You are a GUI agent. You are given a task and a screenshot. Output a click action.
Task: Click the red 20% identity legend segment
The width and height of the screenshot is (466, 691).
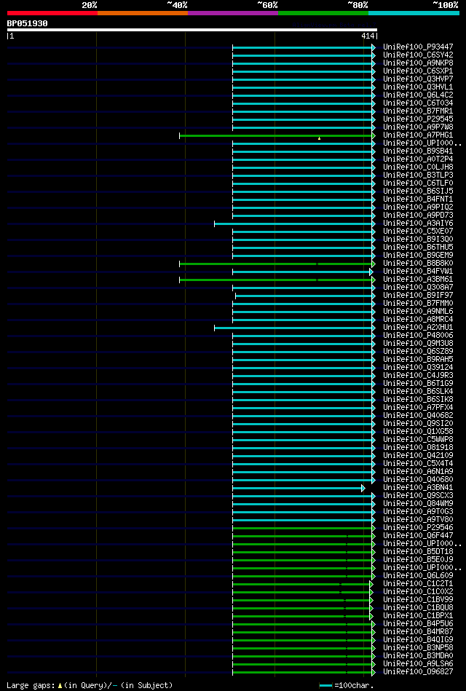click(x=52, y=13)
